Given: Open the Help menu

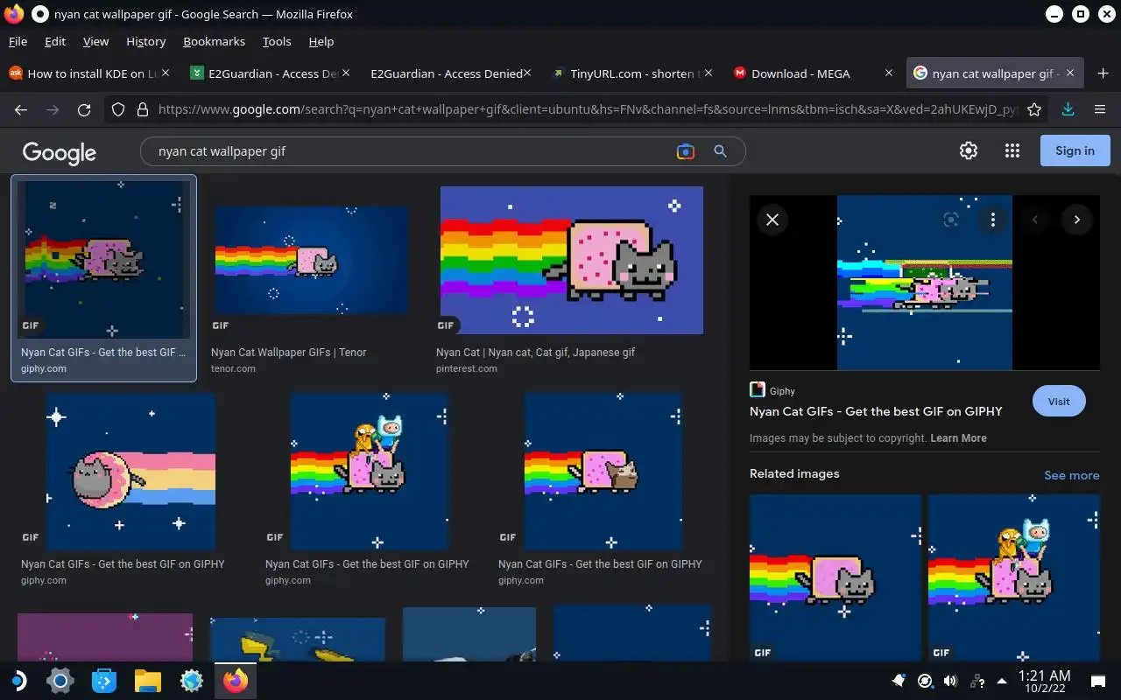Looking at the screenshot, I should click(x=321, y=41).
